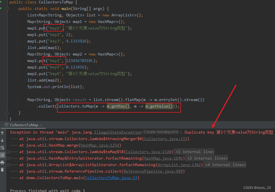The width and height of the screenshot is (275, 192).
Task: Open HashMap.java:1254 from the stack trace
Action: (x=100, y=145)
